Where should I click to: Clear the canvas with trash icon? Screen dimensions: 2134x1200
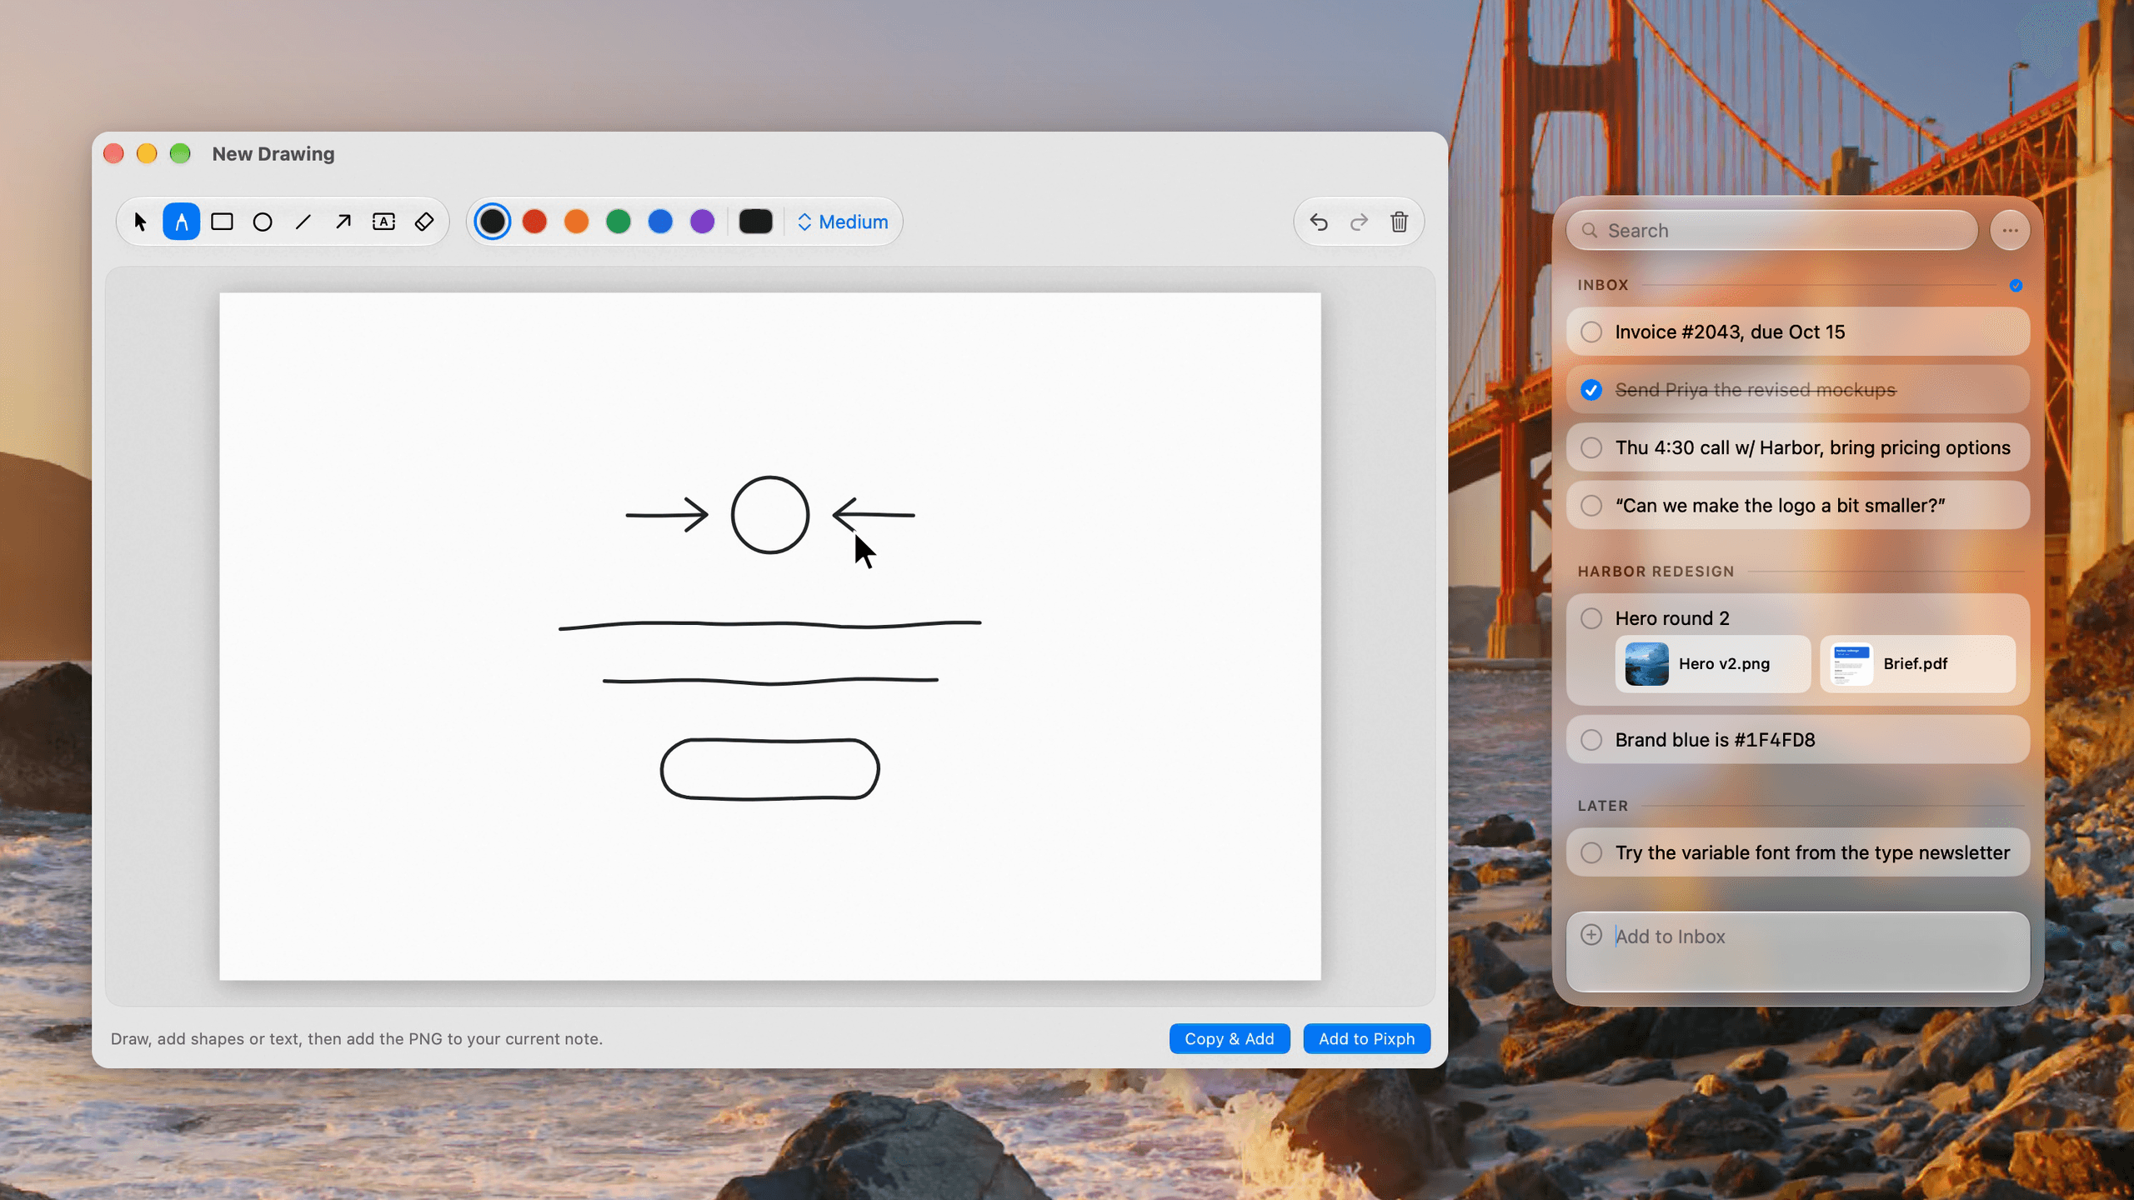pyautogui.click(x=1400, y=222)
